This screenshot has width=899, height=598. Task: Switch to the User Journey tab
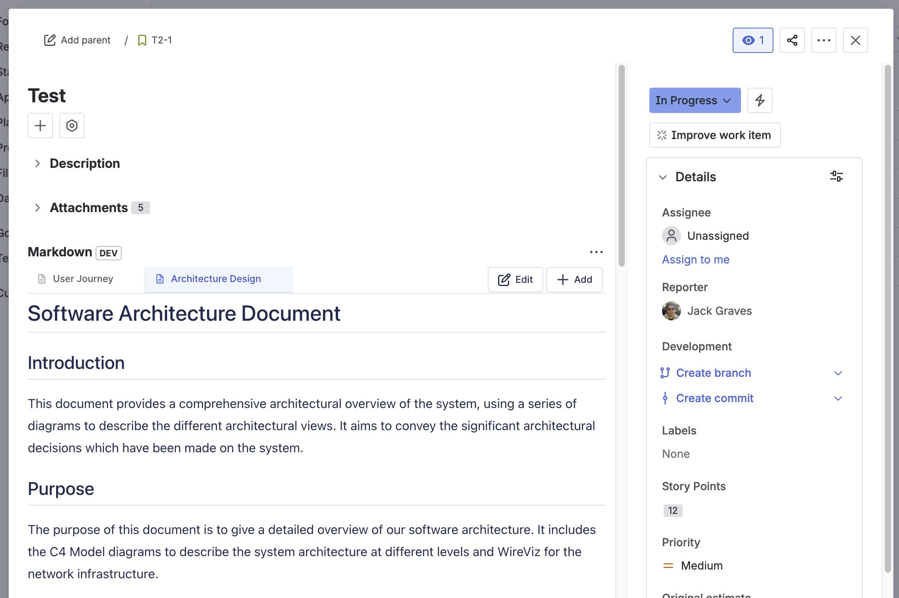(x=83, y=279)
